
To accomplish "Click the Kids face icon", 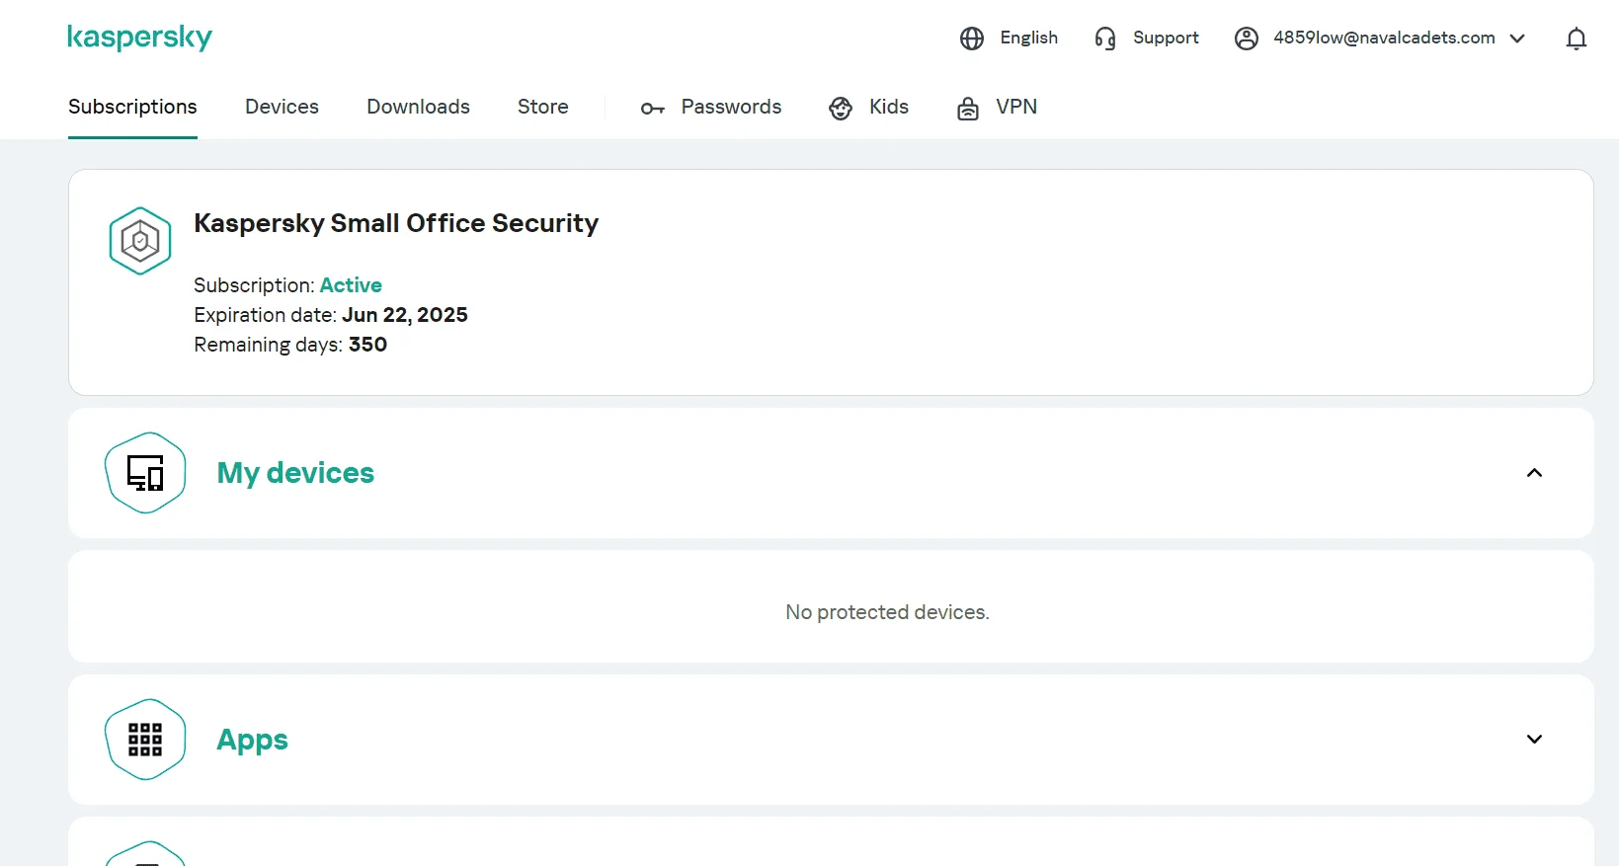I will click(841, 108).
